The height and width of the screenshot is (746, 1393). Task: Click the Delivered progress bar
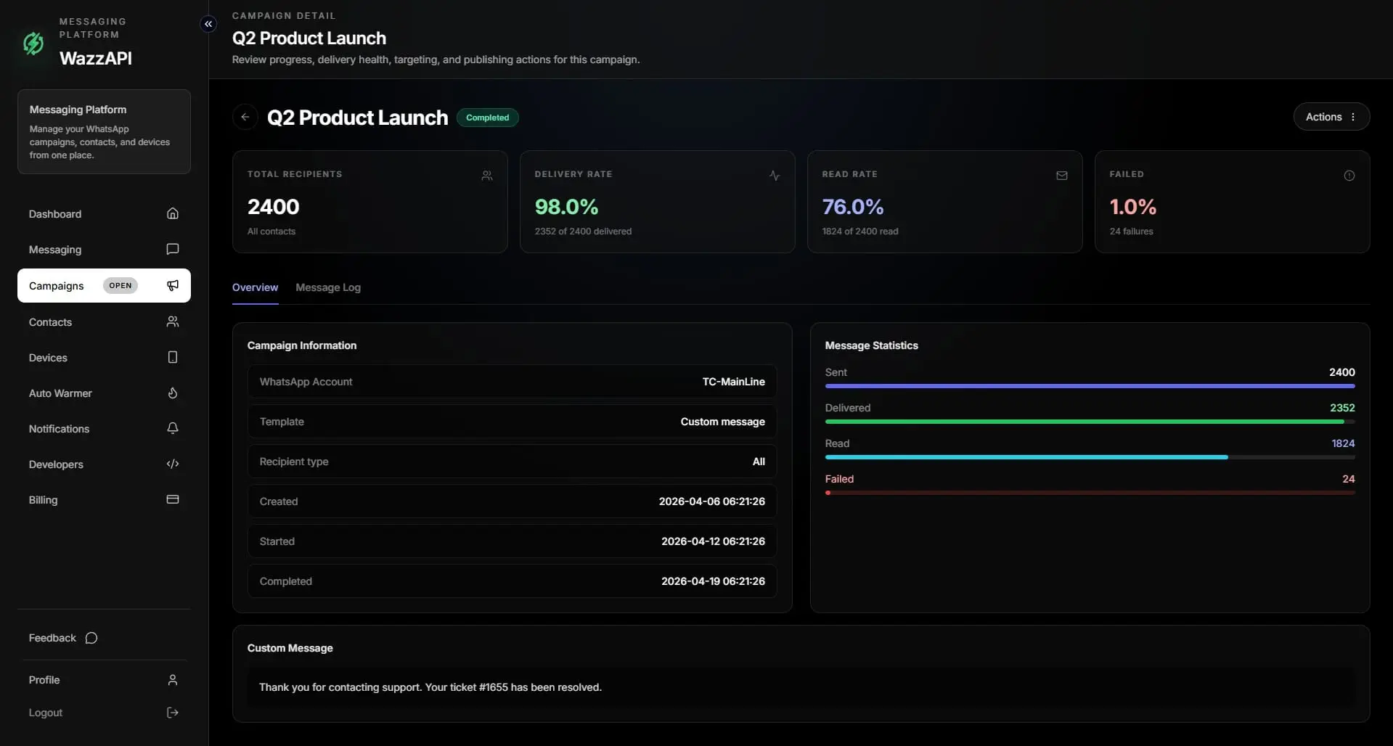1090,422
